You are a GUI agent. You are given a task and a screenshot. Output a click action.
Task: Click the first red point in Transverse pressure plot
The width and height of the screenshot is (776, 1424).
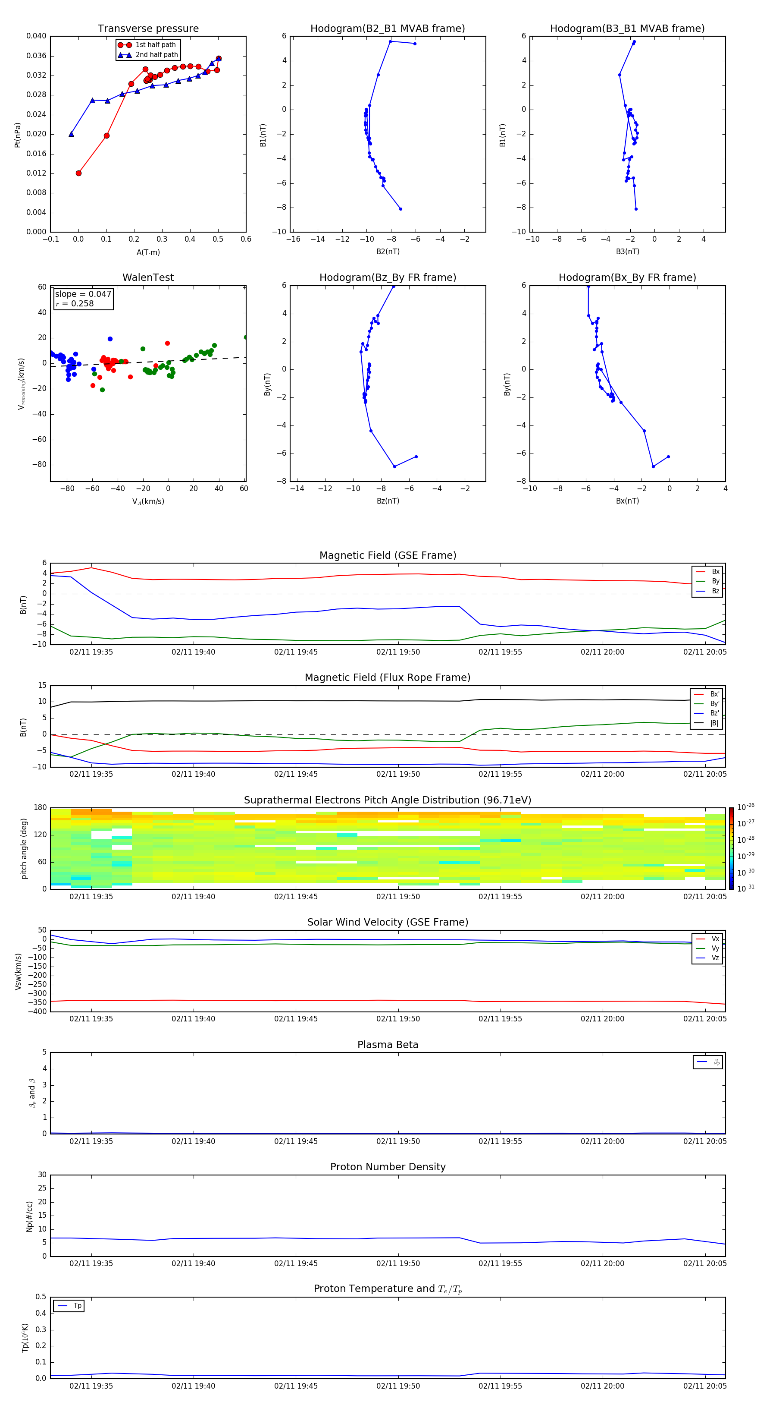(78, 173)
